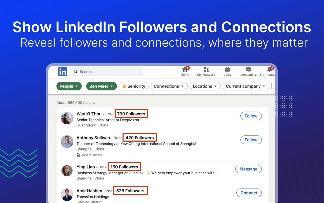The width and height of the screenshot is (324, 203).
Task: Open the Messaging speech bubble icon
Action: point(248,69)
